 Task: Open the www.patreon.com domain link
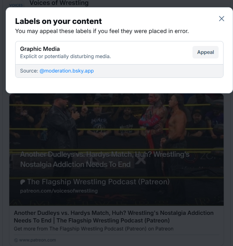[37, 240]
